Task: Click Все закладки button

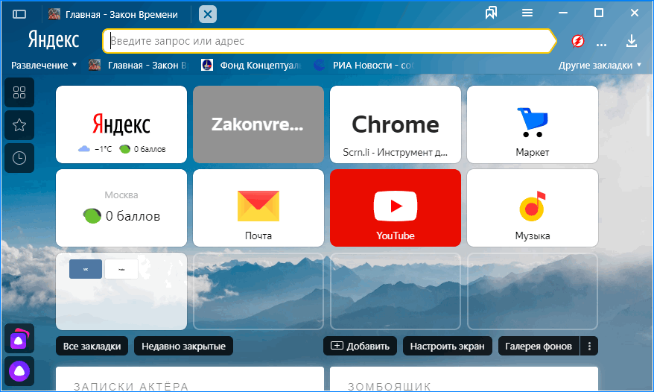Action: click(92, 346)
